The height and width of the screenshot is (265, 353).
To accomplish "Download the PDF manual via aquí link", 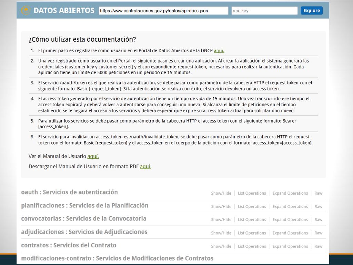I will click(x=146, y=167).
